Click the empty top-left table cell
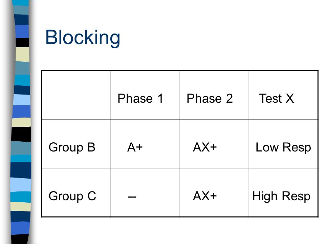Image resolution: width=325 pixels, height=244 pixels. pyautogui.click(x=76, y=95)
